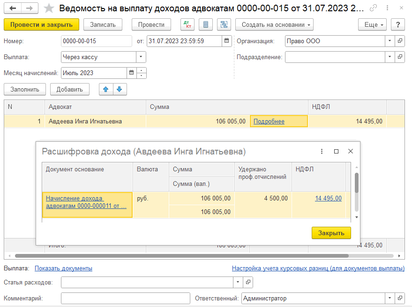Move row up with blue arrow
Screen dimensions: 412x307
tap(105, 89)
